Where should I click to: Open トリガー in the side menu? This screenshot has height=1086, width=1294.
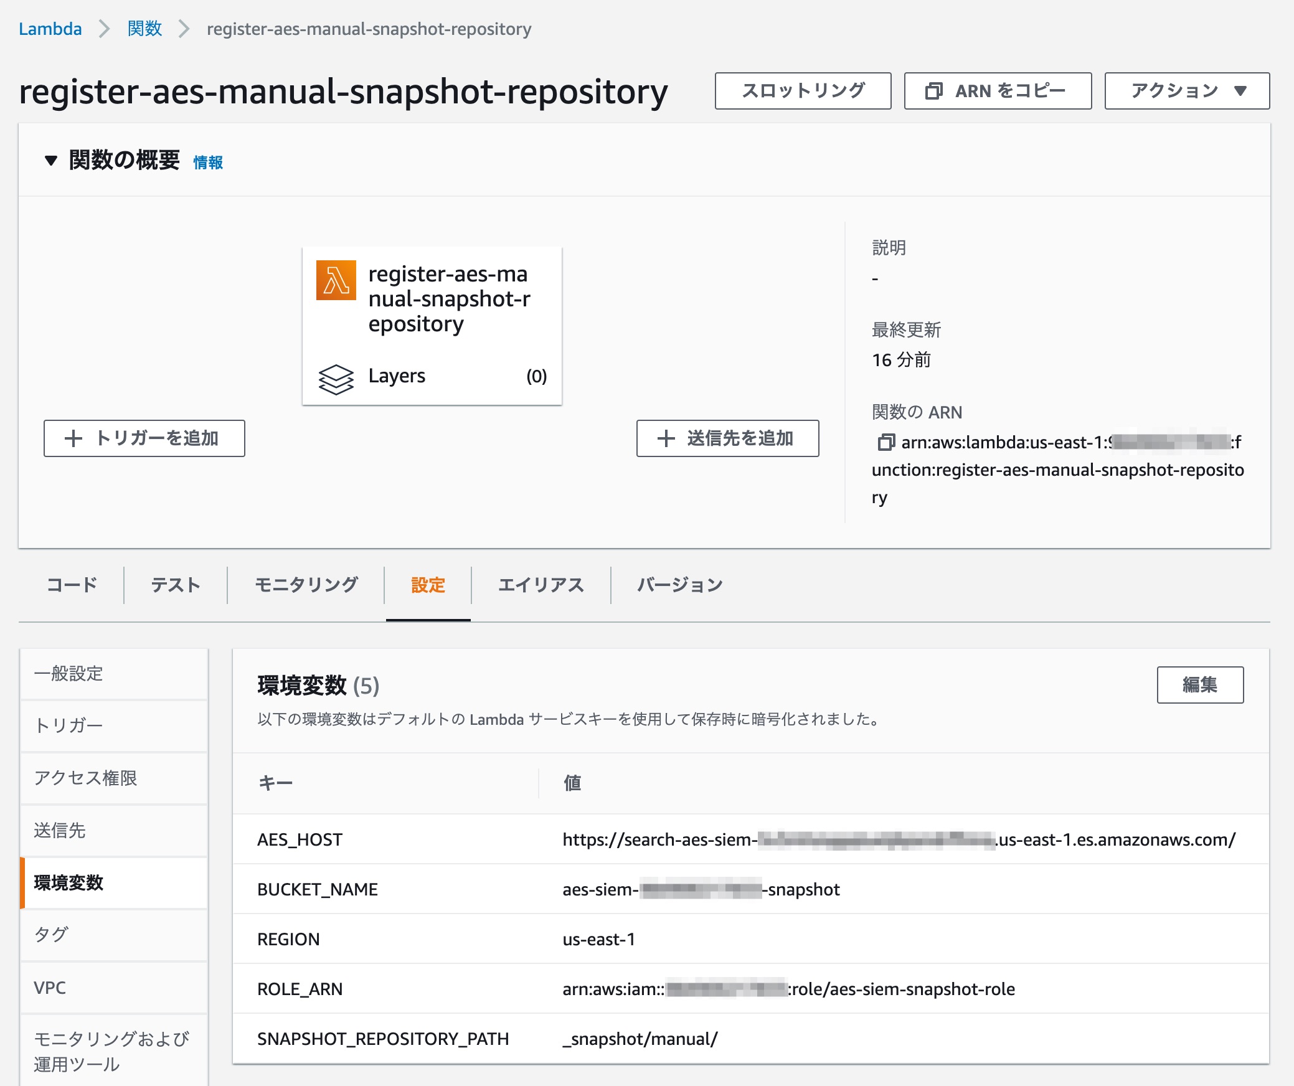[x=114, y=726]
